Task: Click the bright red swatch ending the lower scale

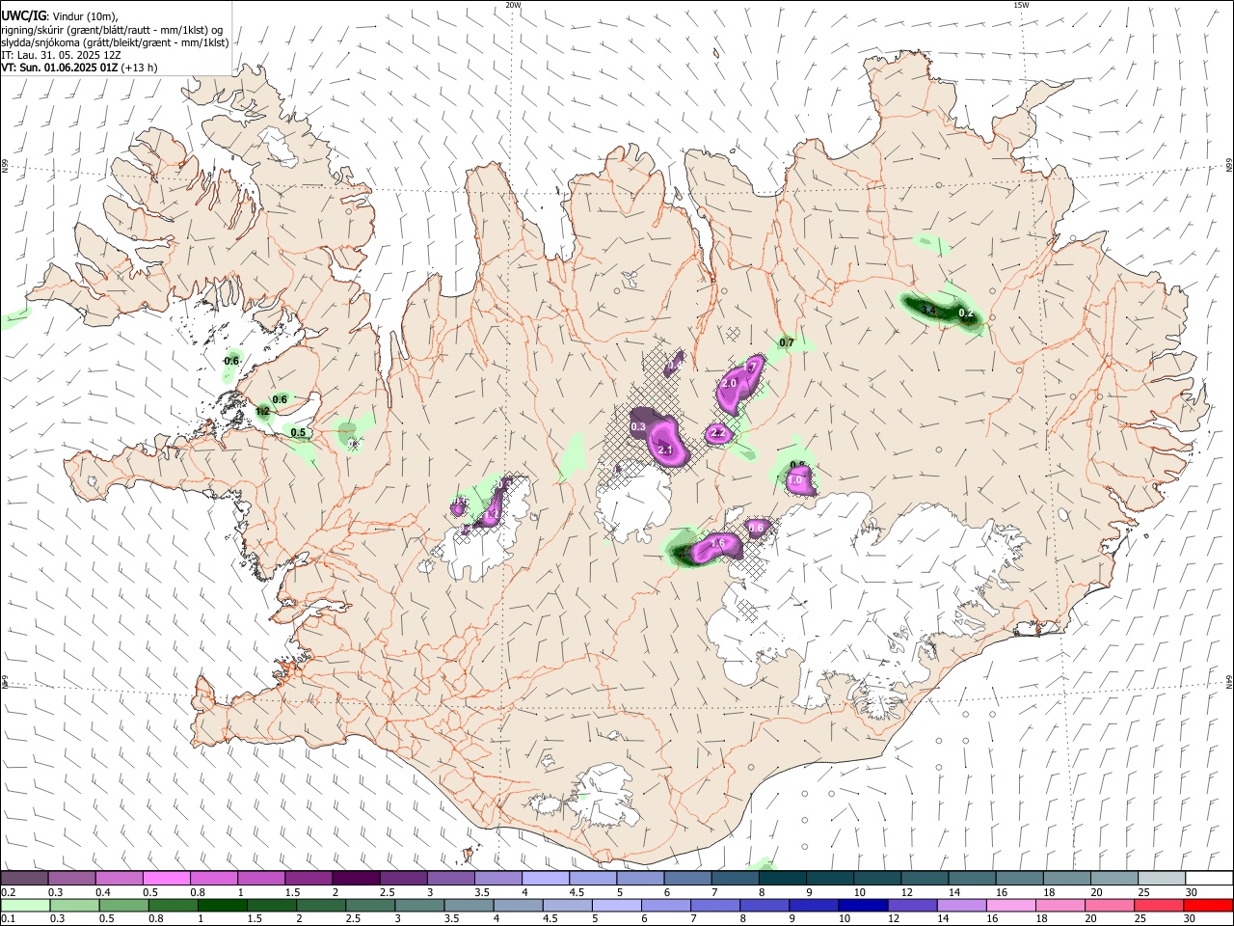Action: coord(1208,905)
